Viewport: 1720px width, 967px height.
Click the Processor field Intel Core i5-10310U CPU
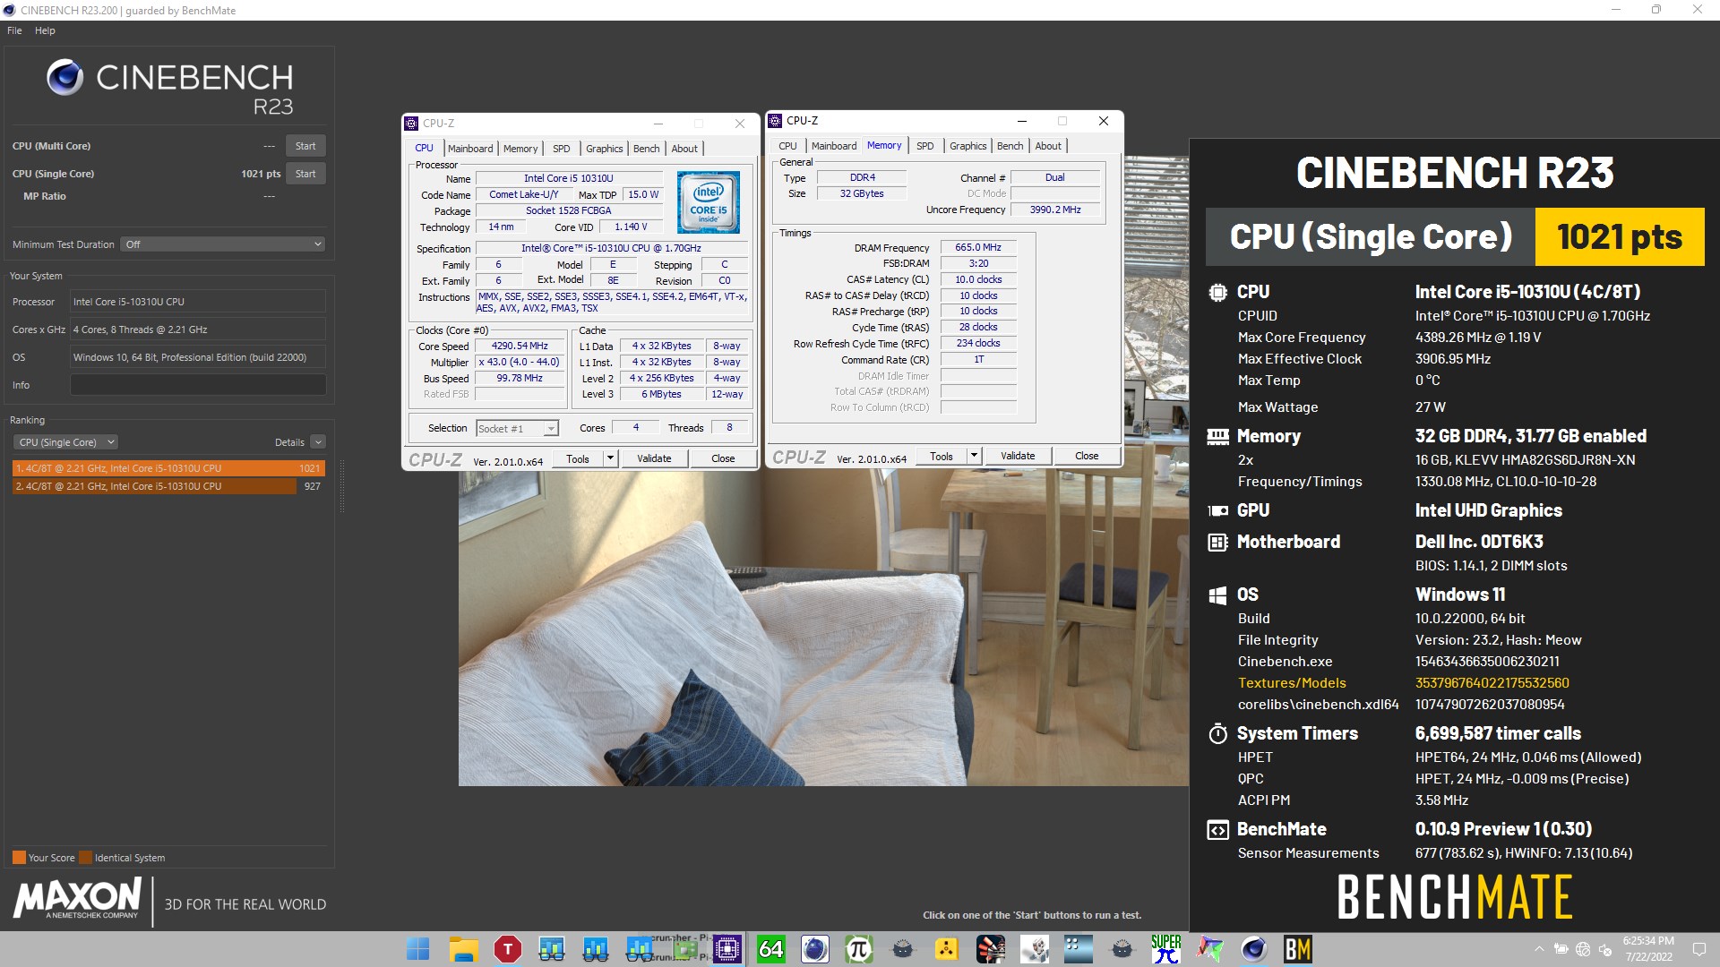click(x=198, y=302)
